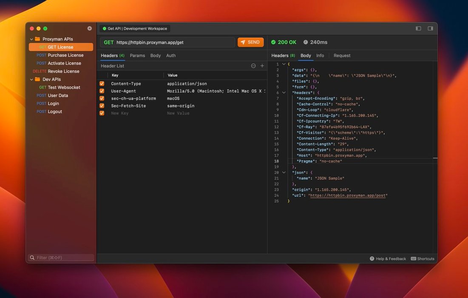Focus the sidebar Filter field
Viewport: 468px width, 298px height.
pyautogui.click(x=61, y=258)
